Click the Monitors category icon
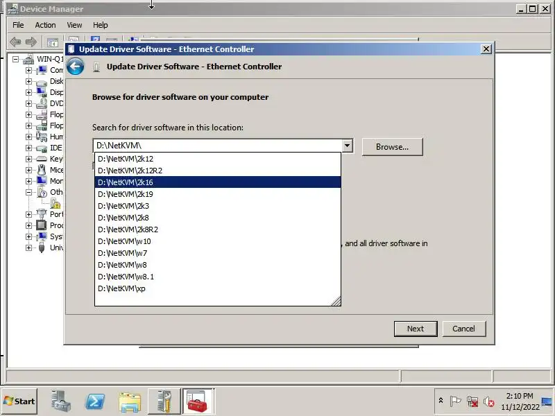This screenshot has width=555, height=416. click(42, 181)
